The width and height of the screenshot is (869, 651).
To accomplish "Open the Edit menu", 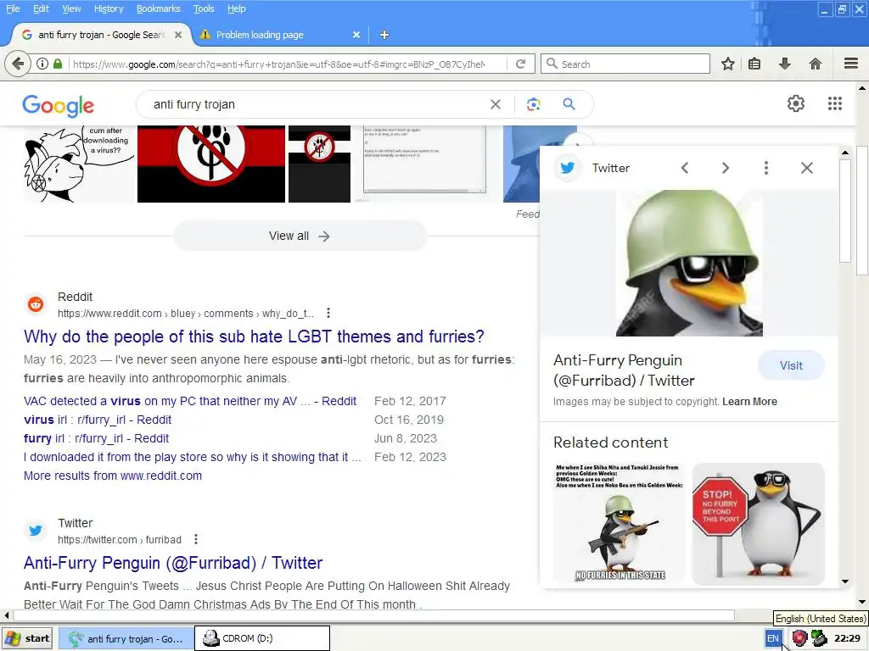I will click(x=41, y=8).
